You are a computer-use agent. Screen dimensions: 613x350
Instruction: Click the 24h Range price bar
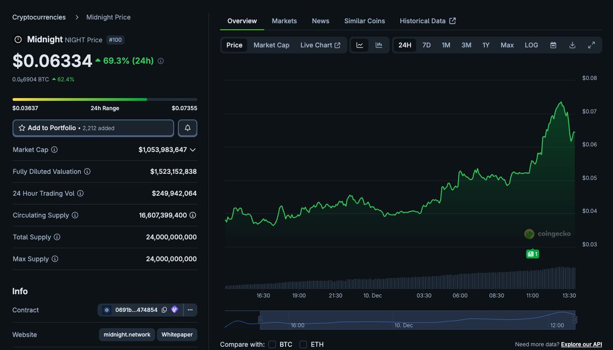(105, 99)
